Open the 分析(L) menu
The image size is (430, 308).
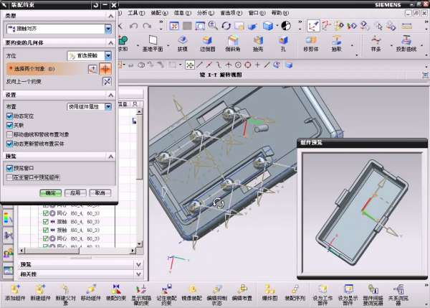pyautogui.click(x=206, y=13)
